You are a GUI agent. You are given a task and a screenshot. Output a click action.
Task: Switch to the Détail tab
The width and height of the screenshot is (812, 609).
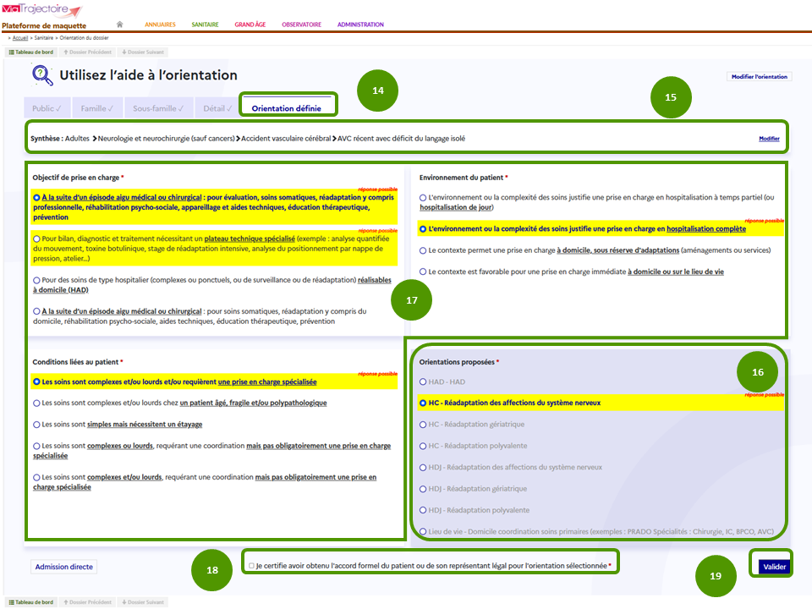pyautogui.click(x=217, y=107)
